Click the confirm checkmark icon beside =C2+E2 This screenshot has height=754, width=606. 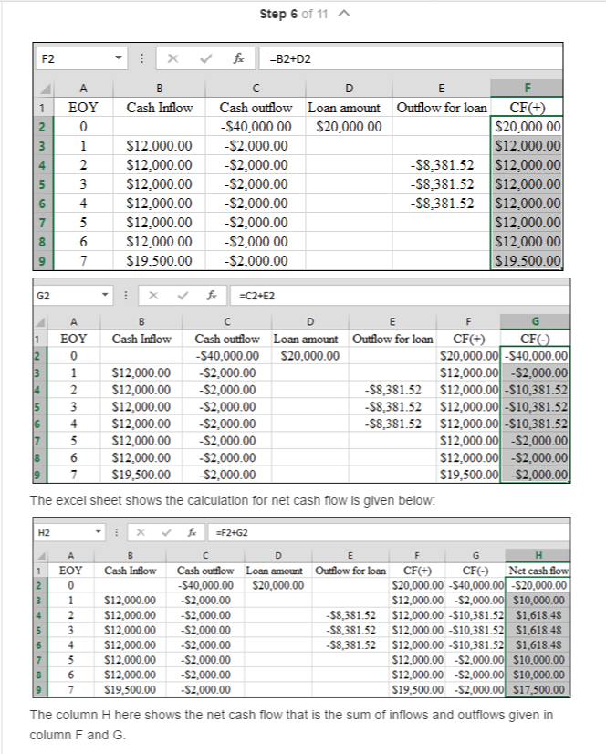pos(183,295)
